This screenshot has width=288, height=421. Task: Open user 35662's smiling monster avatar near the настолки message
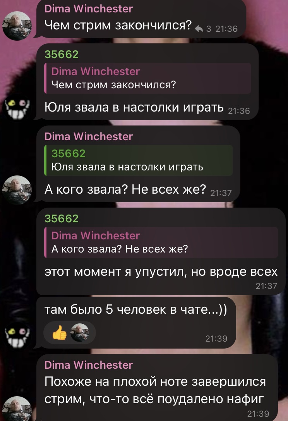[17, 108]
